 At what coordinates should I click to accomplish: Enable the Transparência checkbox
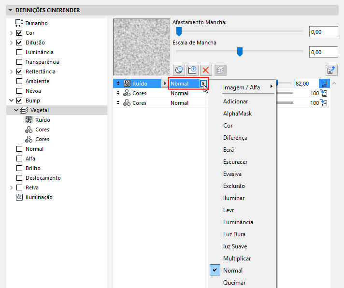[x=19, y=62]
